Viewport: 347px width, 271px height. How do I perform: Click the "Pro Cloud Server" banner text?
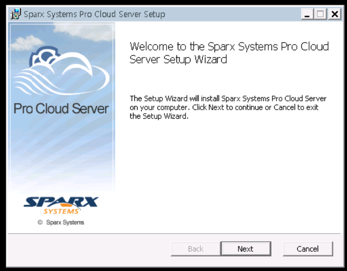coord(61,108)
